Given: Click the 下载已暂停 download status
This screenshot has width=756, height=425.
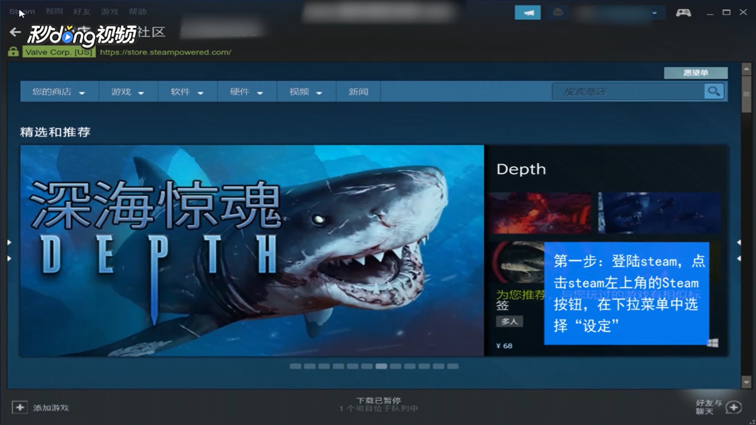Looking at the screenshot, I should tap(378, 400).
